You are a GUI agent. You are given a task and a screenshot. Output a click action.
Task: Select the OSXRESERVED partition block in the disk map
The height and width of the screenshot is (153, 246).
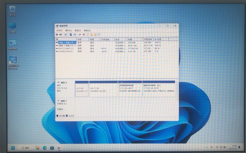(130, 89)
